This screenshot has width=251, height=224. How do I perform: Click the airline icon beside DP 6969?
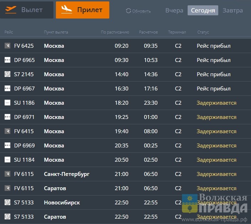pos(7,146)
